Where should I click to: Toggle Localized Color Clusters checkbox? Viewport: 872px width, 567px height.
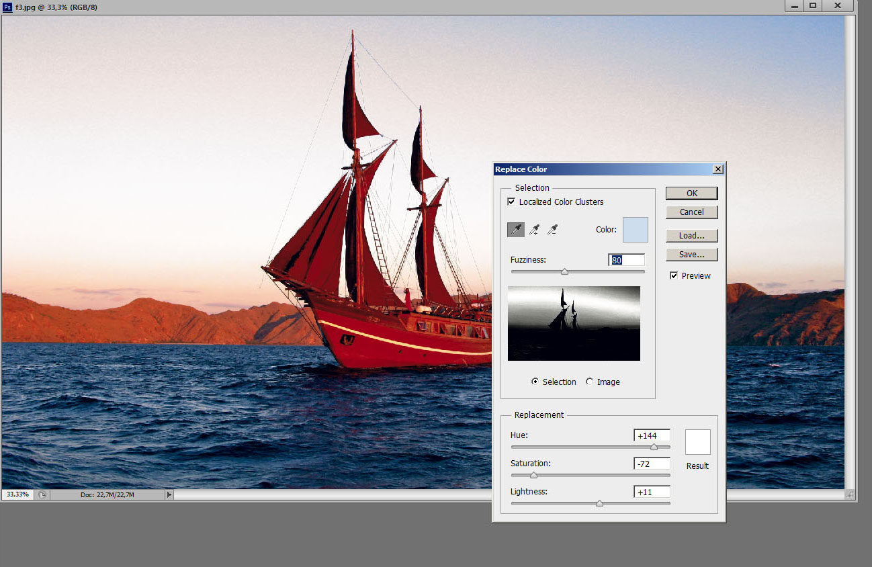pos(511,202)
